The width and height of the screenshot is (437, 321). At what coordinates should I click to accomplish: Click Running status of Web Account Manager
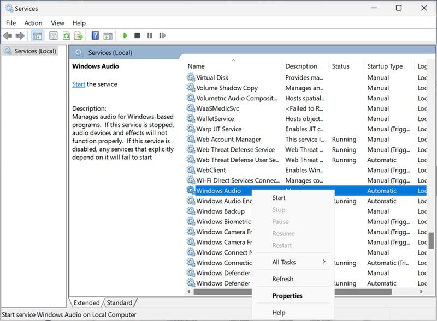pyautogui.click(x=344, y=140)
